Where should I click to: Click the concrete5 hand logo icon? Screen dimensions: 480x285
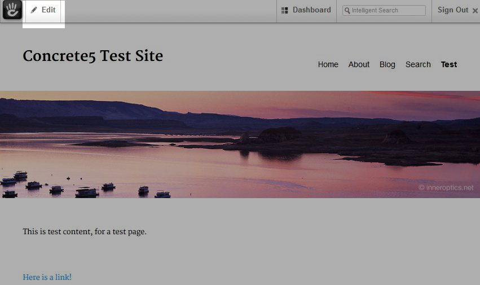coord(12,10)
